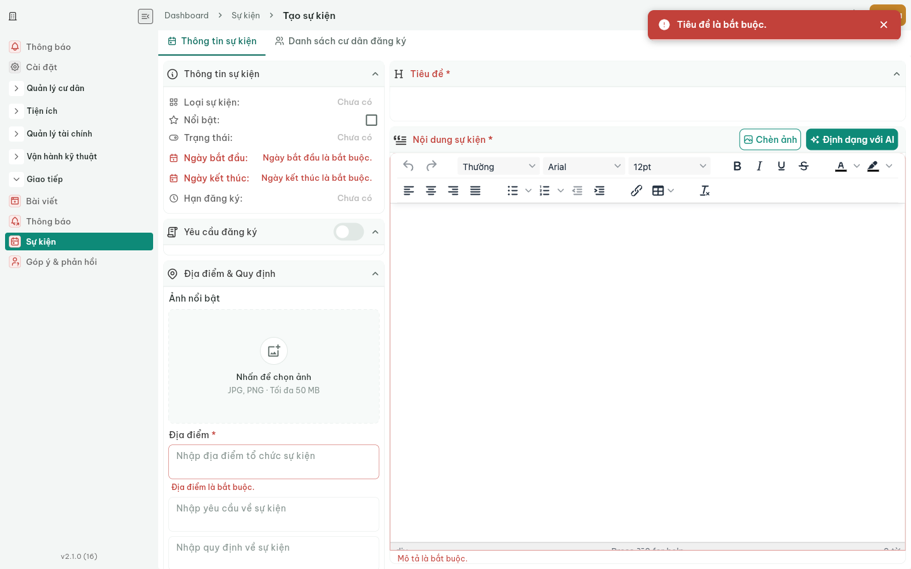Click the redo icon in editor toolbar

pos(431,166)
